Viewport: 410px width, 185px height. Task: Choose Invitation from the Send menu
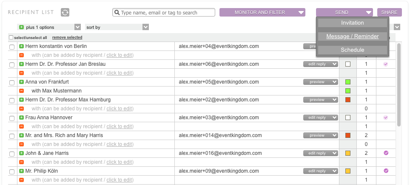pos(352,23)
